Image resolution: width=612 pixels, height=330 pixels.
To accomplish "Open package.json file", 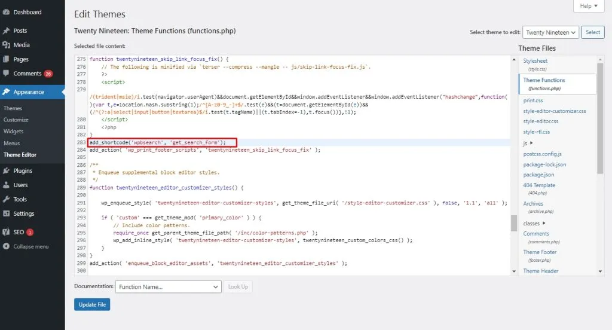I will [x=538, y=175].
